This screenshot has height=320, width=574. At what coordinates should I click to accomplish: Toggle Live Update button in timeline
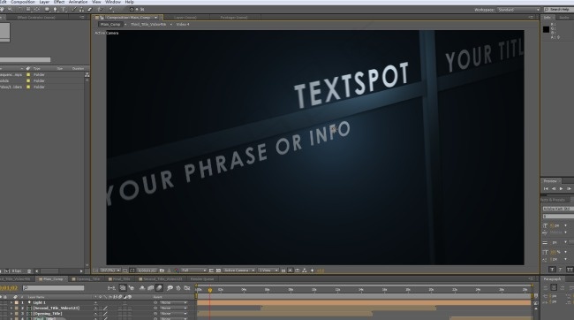[123, 288]
